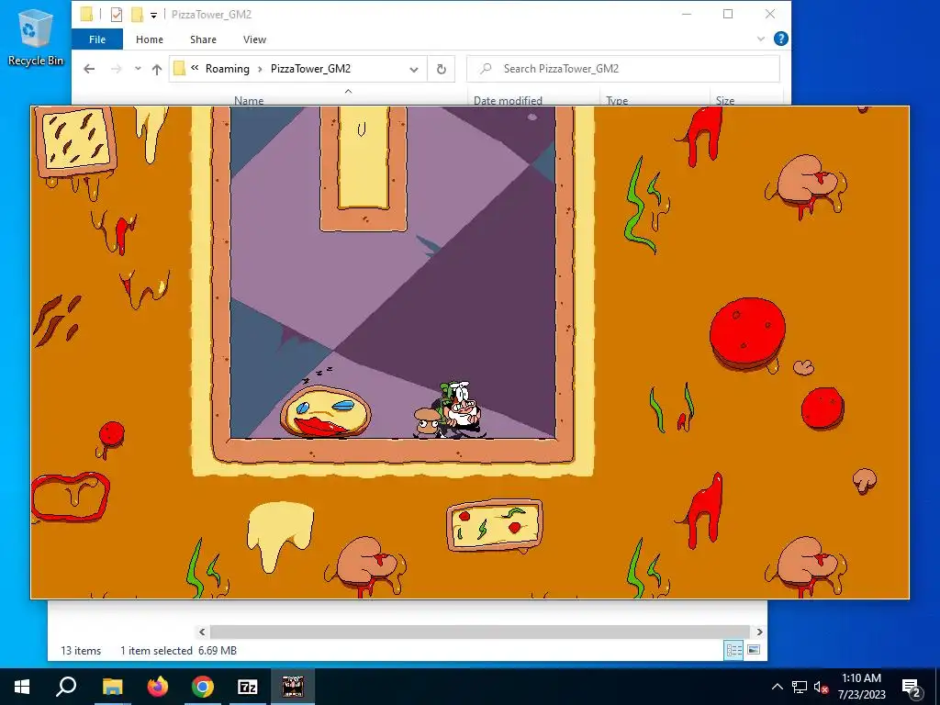Launch Firefox from the taskbar
940x705 pixels.
tap(158, 687)
